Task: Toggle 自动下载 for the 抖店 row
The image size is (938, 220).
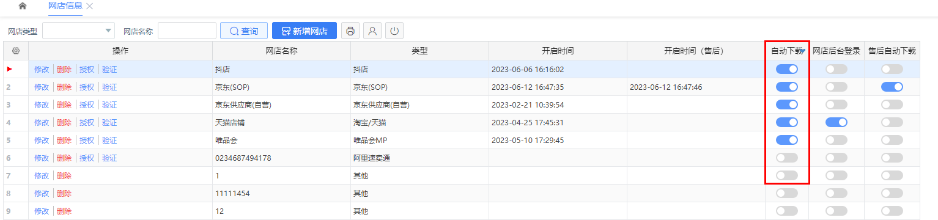Action: pyautogui.click(x=787, y=70)
